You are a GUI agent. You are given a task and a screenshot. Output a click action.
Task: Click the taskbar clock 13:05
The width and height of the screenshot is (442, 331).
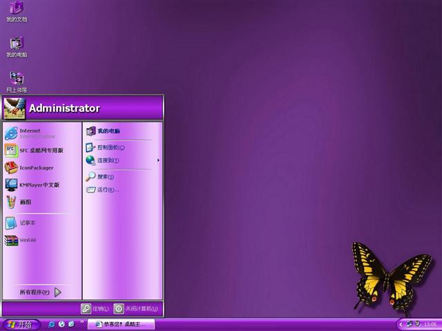(430, 325)
